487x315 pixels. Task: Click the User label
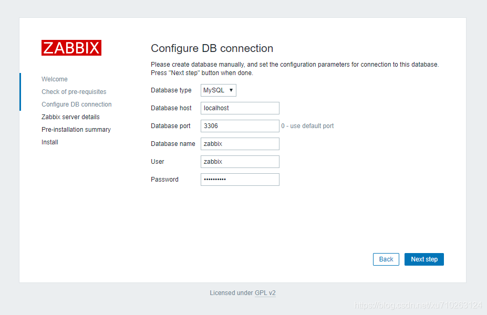tap(158, 162)
